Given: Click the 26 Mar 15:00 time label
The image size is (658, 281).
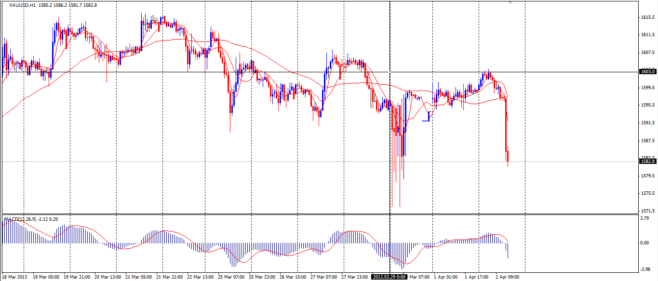Looking at the screenshot, I should pos(293,277).
